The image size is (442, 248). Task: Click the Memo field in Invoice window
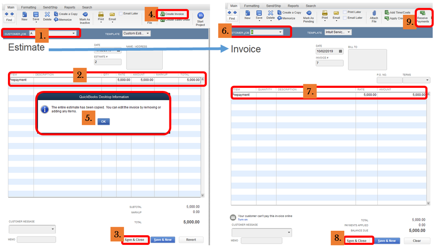pyautogui.click(x=261, y=240)
